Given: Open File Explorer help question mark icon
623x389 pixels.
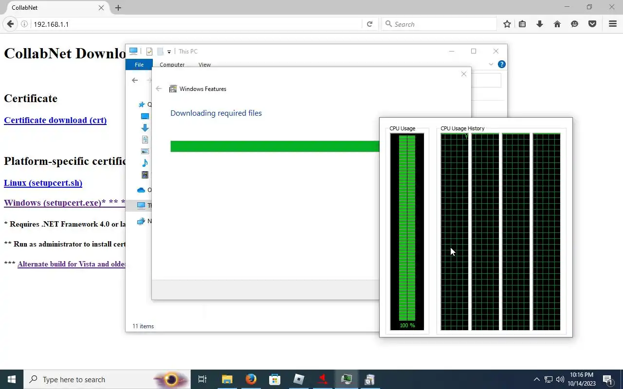Looking at the screenshot, I should [502, 64].
